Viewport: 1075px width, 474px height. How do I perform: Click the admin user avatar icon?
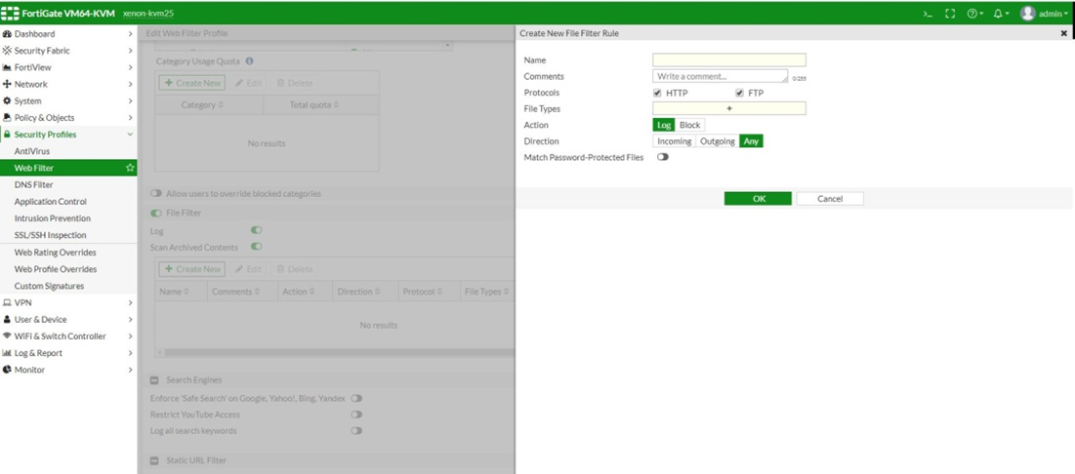[1027, 14]
